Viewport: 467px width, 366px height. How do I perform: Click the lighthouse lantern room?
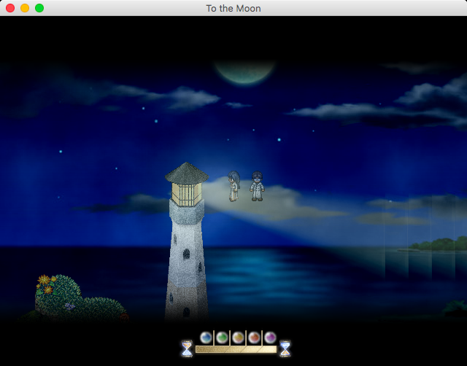tap(187, 194)
